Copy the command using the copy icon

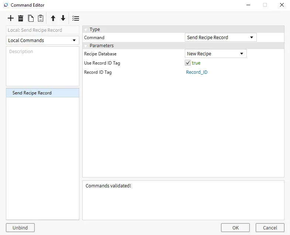point(31,18)
